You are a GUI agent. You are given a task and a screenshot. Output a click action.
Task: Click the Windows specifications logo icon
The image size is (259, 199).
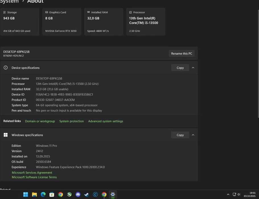pos(6,135)
